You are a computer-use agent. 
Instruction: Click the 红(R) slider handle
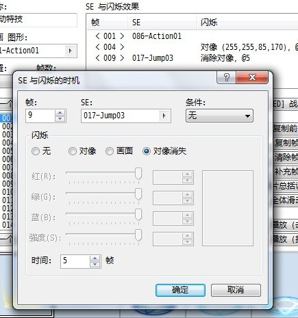click(138, 174)
